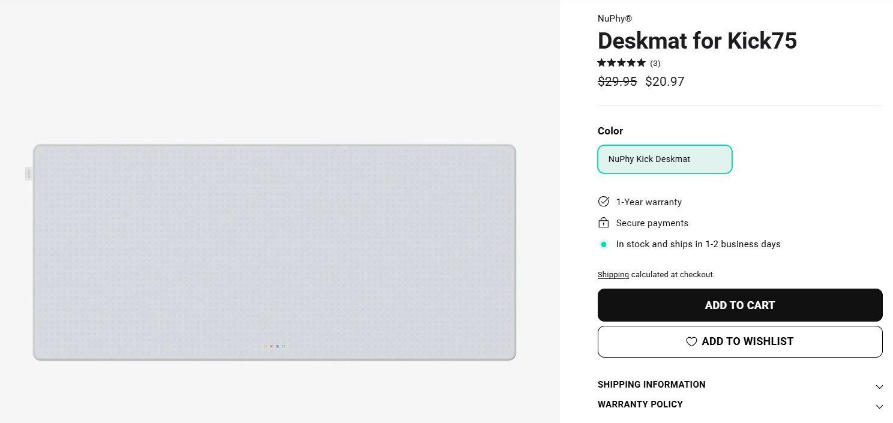Click the chevron arrow beside Warranty Policy
Screen dimensions: 893x423
879,407
